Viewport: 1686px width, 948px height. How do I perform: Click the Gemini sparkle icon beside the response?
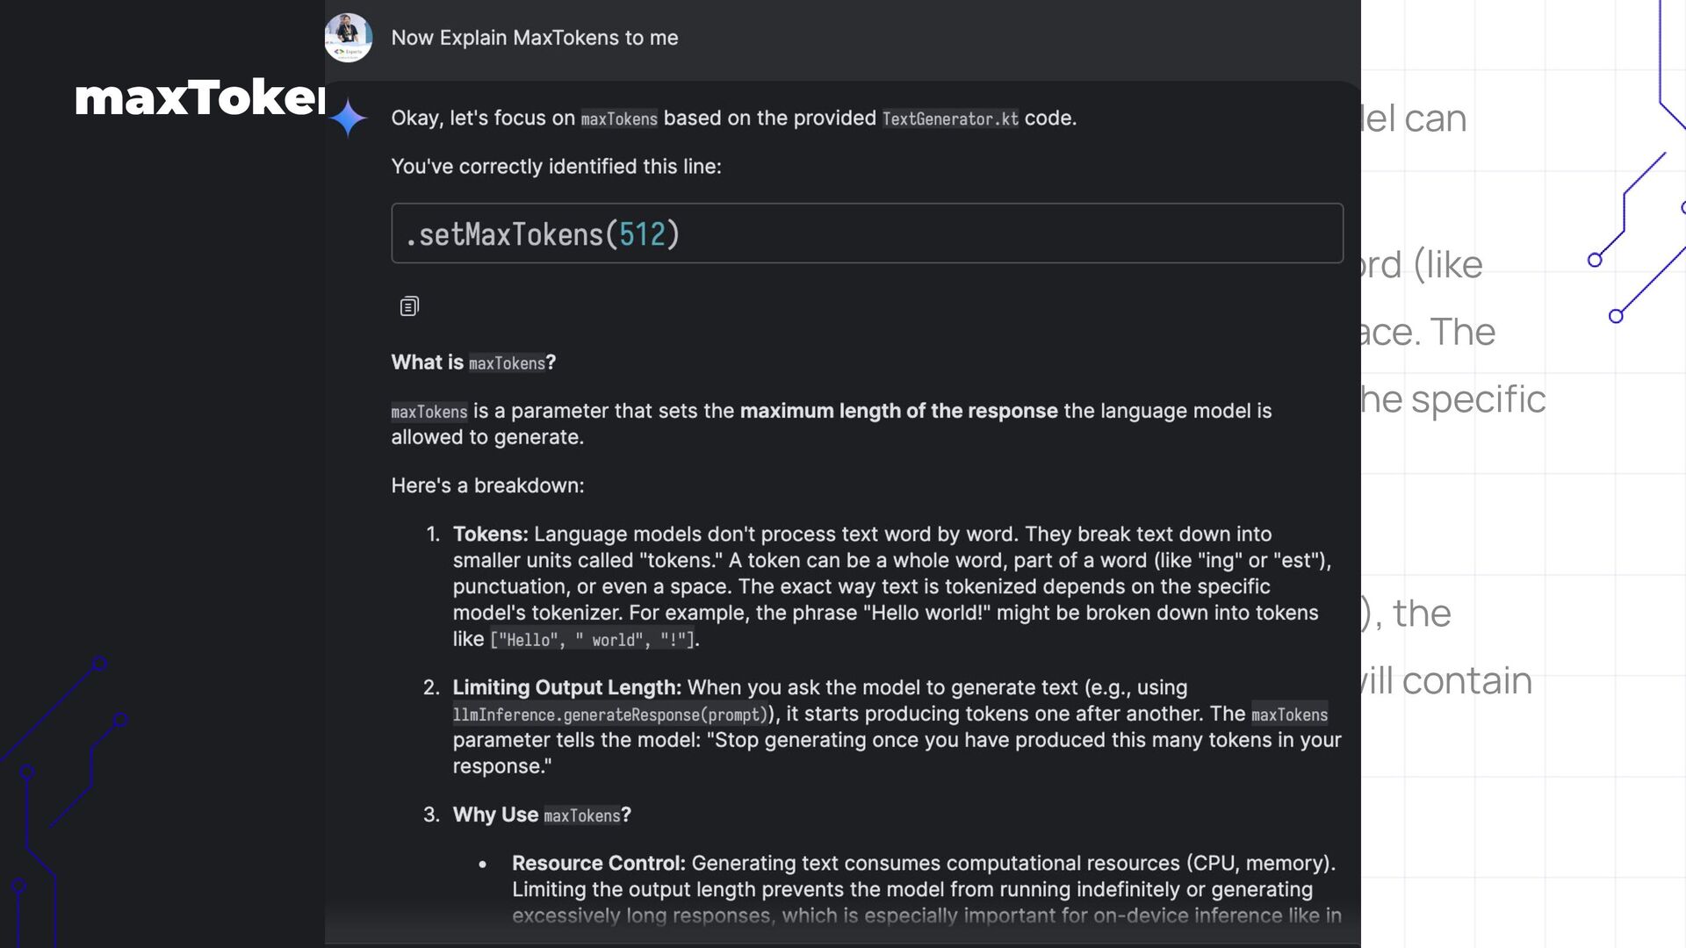(349, 118)
